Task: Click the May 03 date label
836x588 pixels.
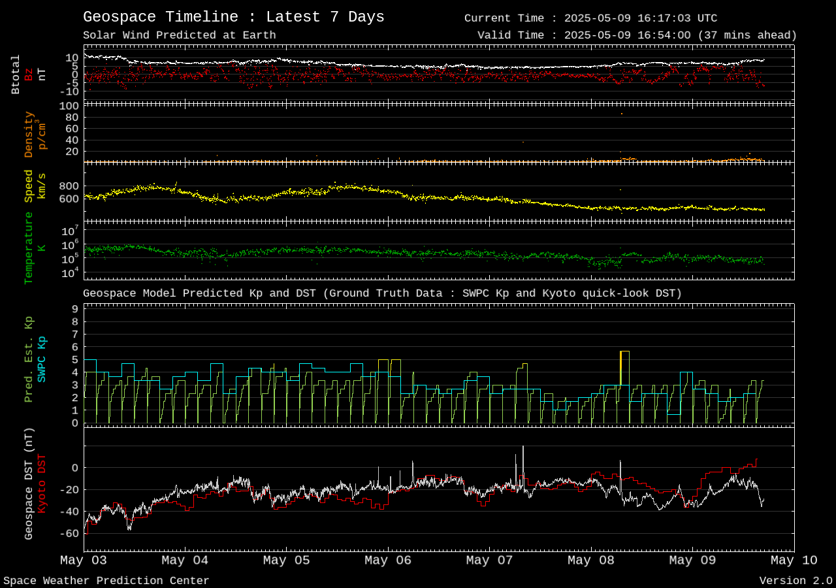Action: [84, 560]
